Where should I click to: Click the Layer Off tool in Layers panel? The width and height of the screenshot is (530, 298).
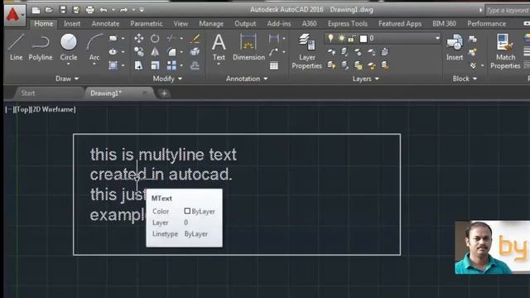(331, 51)
